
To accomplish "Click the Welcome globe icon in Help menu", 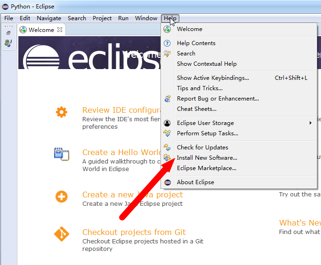I will (x=167, y=29).
